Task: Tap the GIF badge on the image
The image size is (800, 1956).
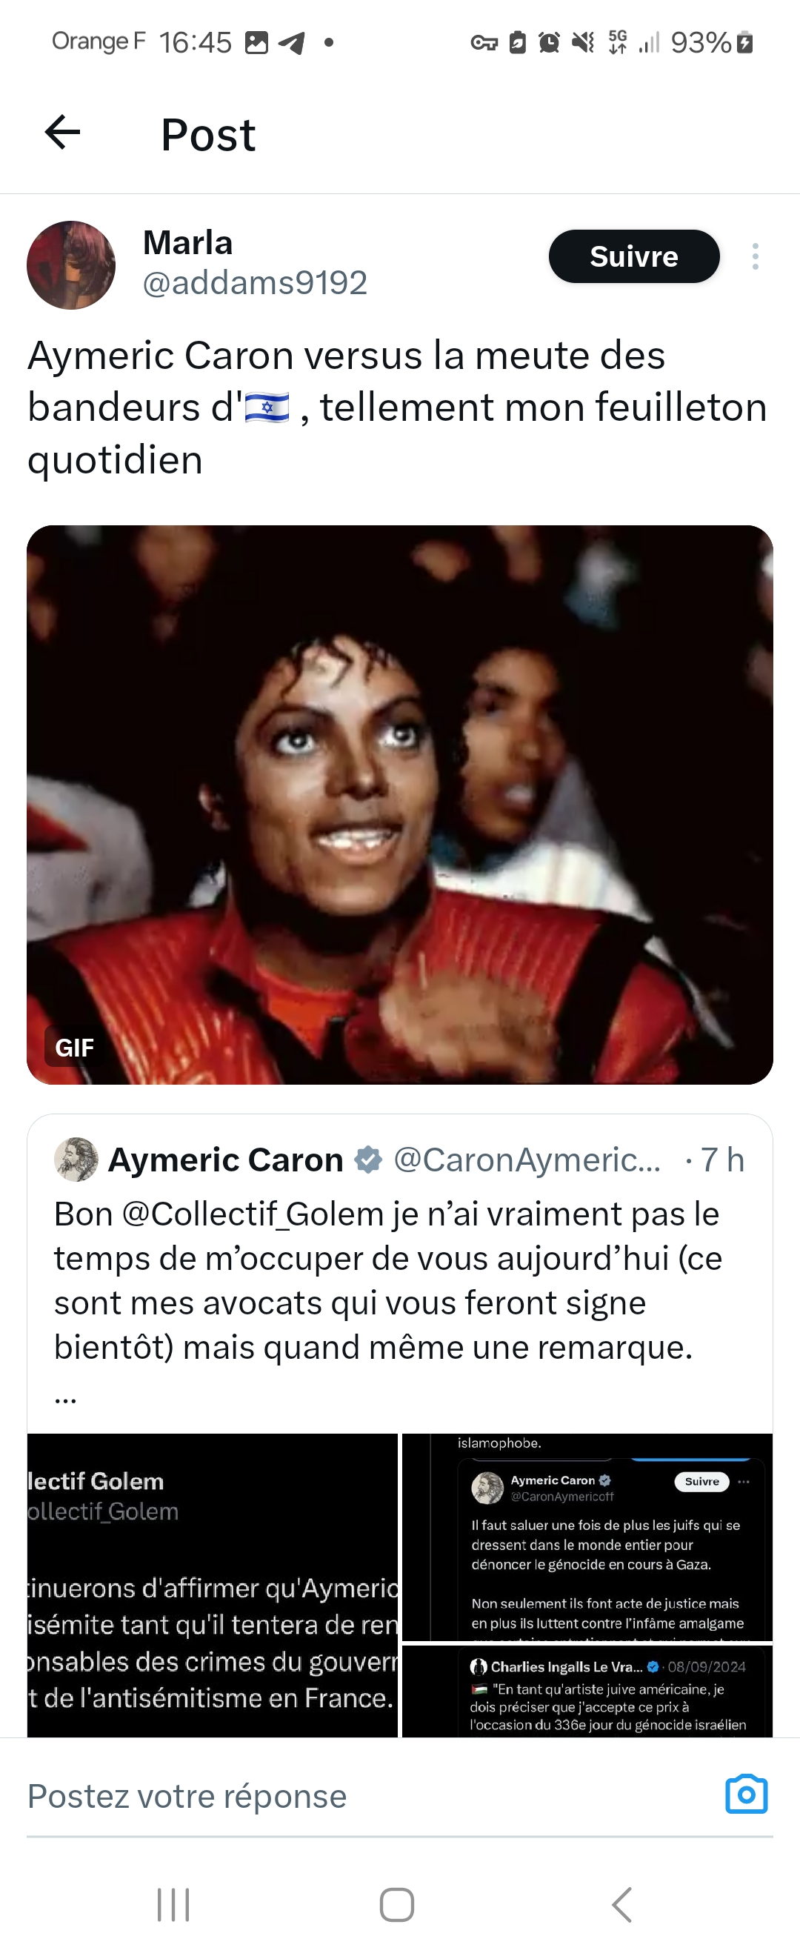Action: pyautogui.click(x=73, y=1047)
